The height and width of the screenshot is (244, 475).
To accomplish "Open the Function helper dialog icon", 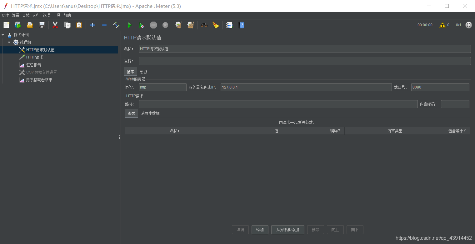I will tap(229, 25).
